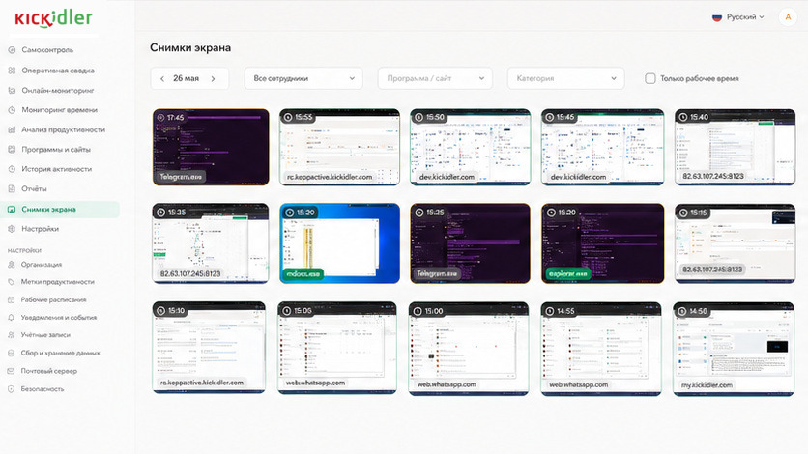
Task: Click the 26 мая date label
Action: pyautogui.click(x=186, y=78)
